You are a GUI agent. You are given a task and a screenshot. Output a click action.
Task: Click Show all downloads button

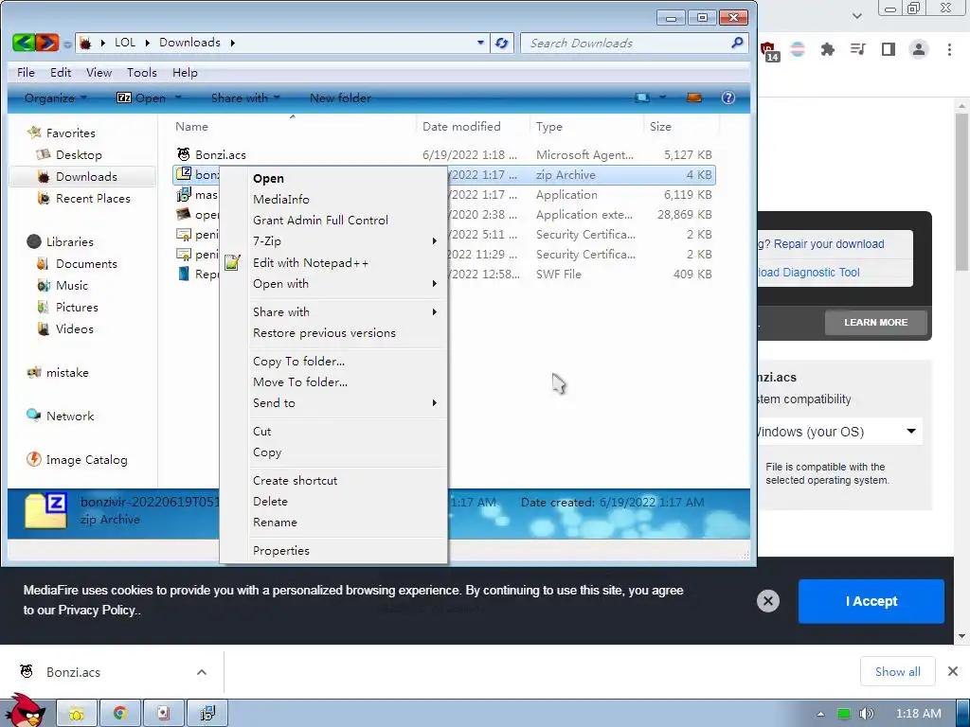[x=898, y=671]
